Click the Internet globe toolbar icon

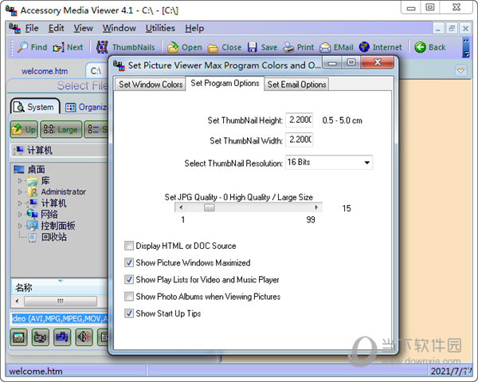click(364, 47)
